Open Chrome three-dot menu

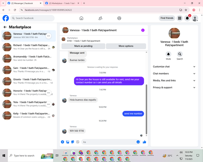click(x=199, y=10)
